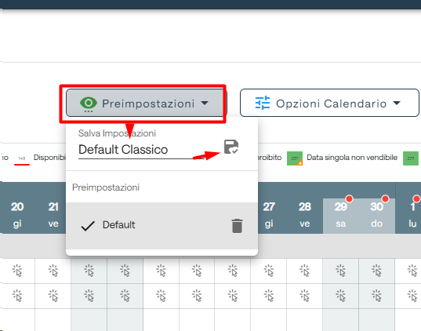The image size is (421, 331).
Task: Select the checked Default preset
Action: pos(162,226)
